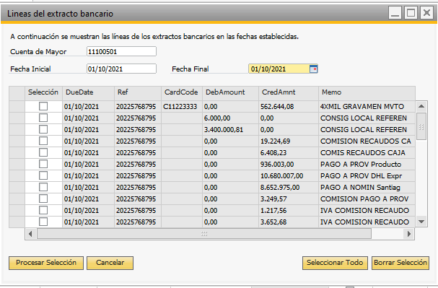Click the horizontal scrollbar right arrow

[409, 234]
